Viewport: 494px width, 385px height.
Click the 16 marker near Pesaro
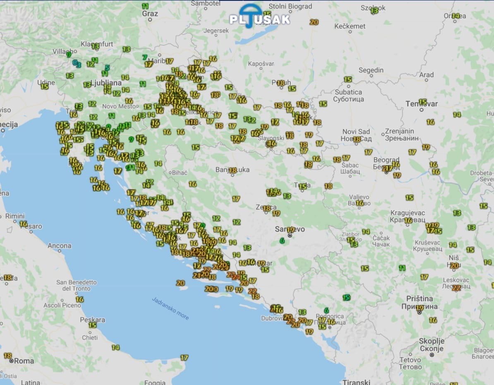tap(23, 224)
